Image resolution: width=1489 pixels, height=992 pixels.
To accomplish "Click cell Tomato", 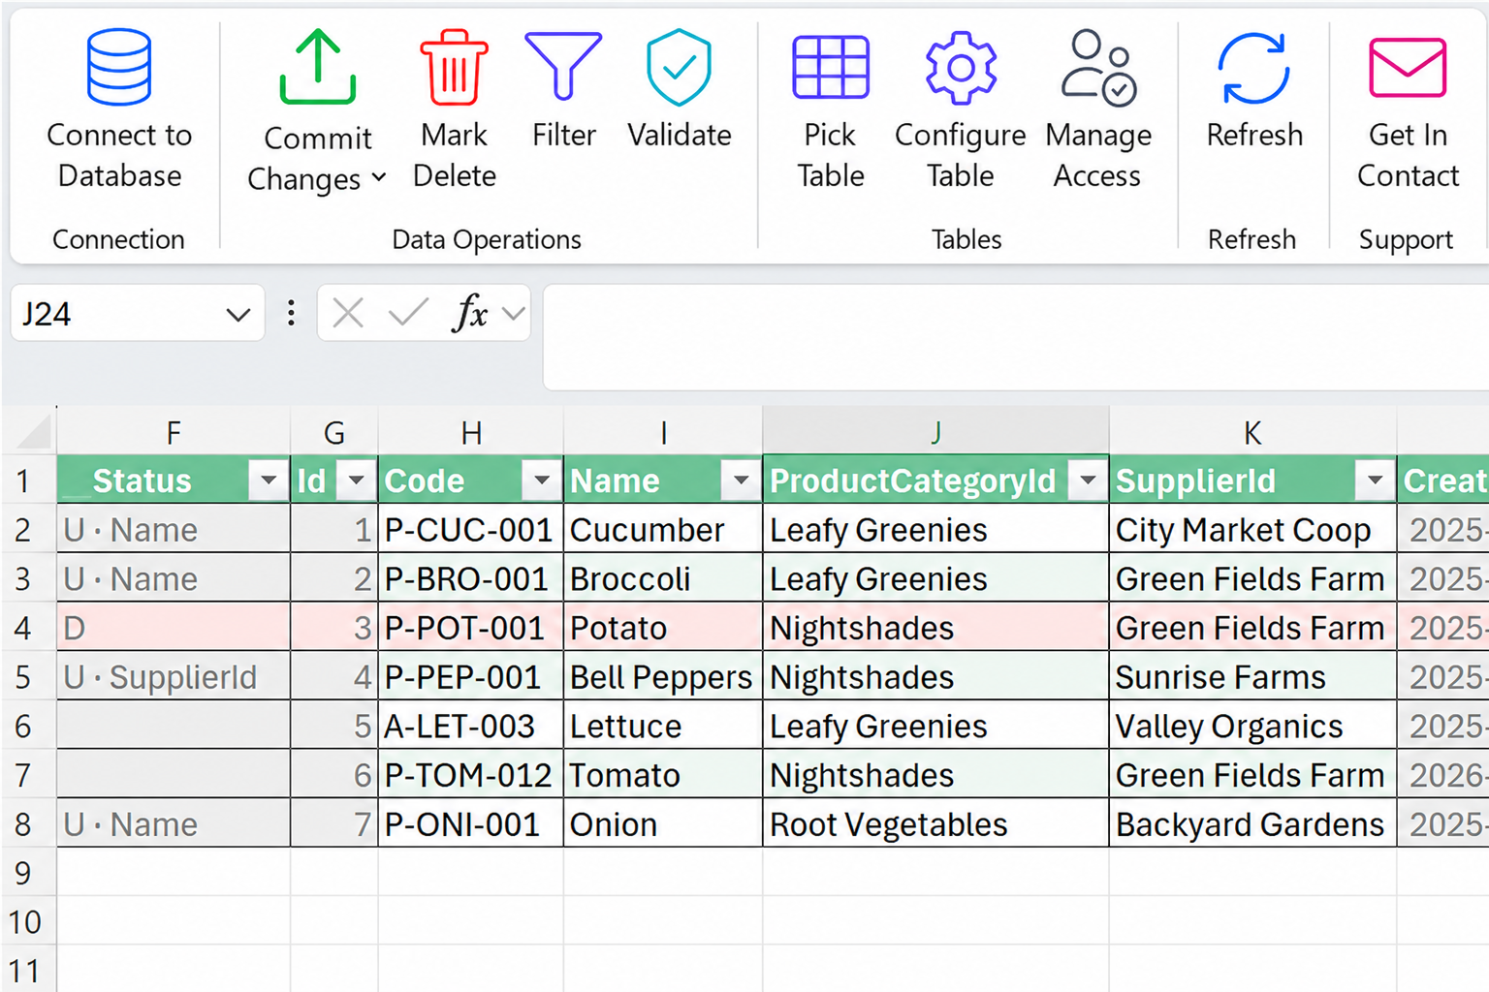I will tap(663, 775).
